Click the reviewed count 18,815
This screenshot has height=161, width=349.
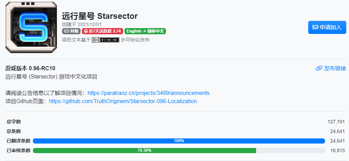coord(337,150)
